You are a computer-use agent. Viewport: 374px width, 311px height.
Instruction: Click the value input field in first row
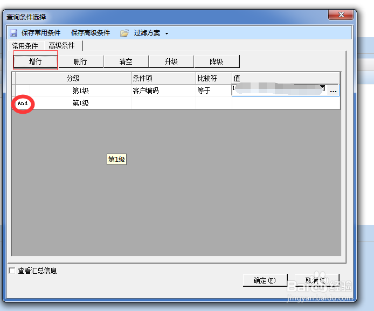pyautogui.click(x=279, y=90)
